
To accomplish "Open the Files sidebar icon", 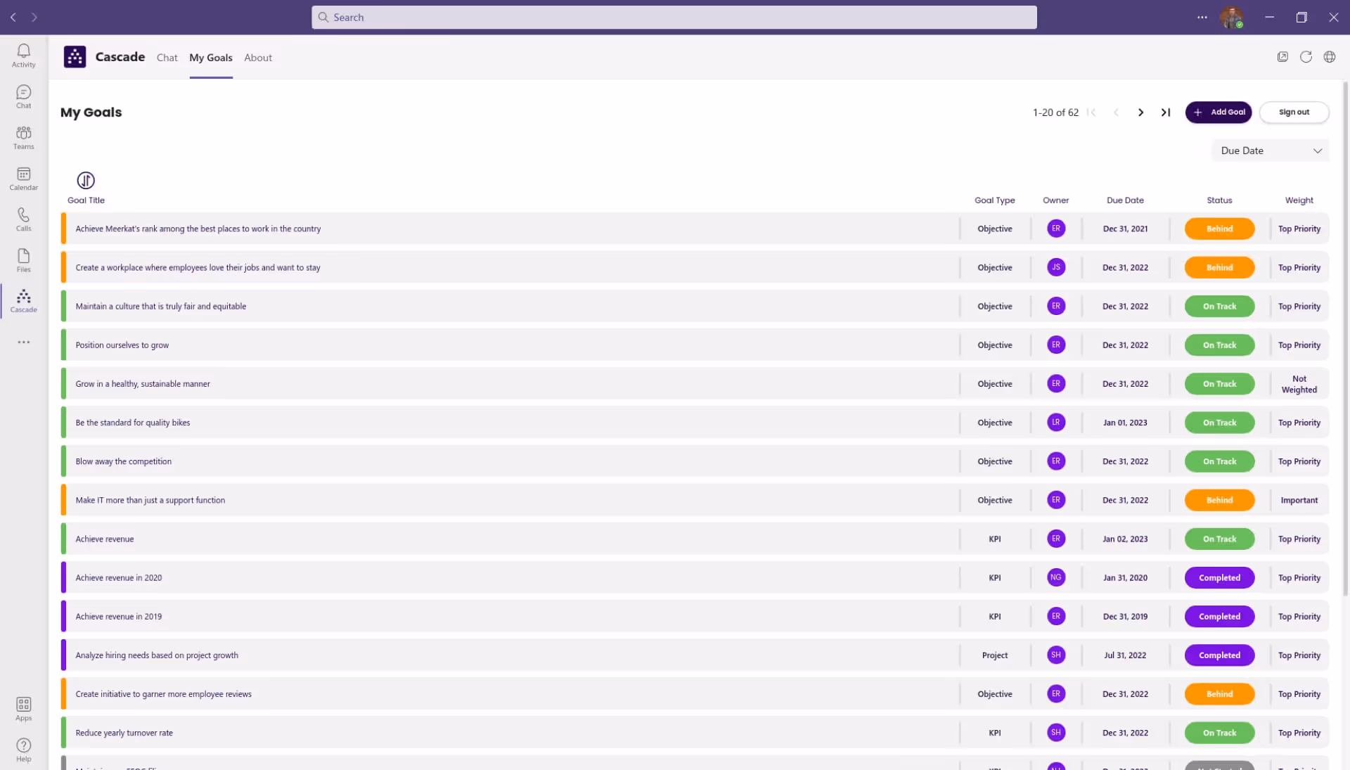I will (23, 259).
